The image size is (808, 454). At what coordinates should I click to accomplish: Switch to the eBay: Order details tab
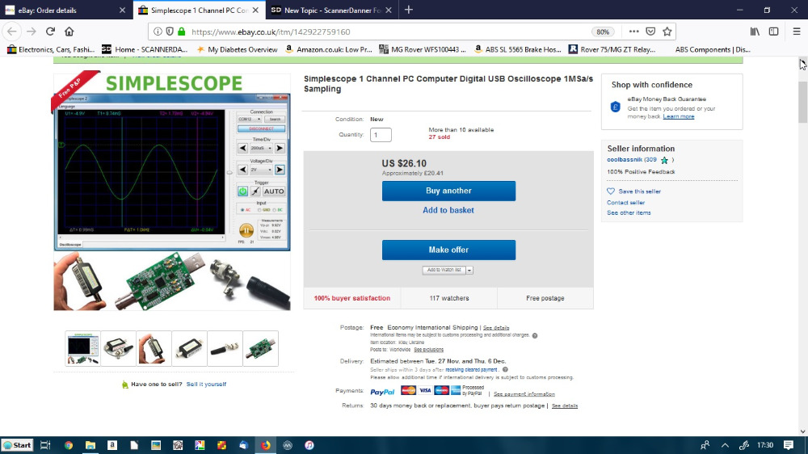(x=65, y=10)
